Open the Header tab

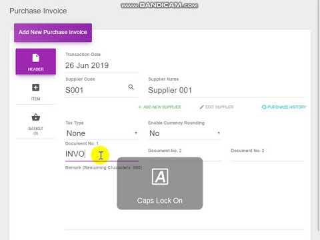[x=36, y=61]
